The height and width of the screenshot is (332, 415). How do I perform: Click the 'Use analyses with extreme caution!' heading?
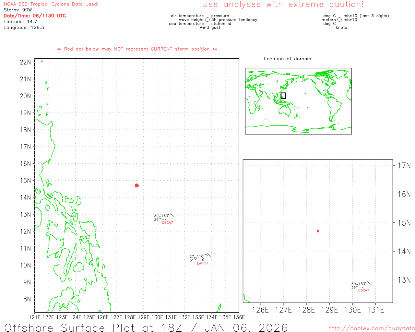tap(283, 5)
